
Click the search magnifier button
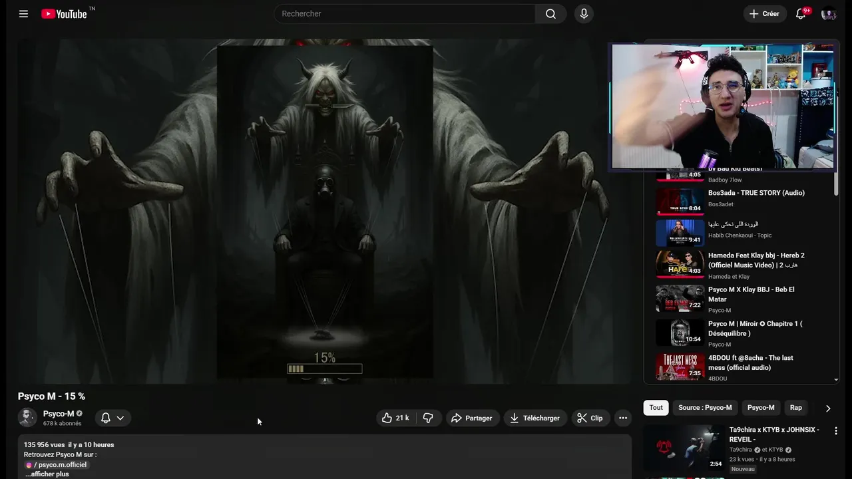click(550, 14)
